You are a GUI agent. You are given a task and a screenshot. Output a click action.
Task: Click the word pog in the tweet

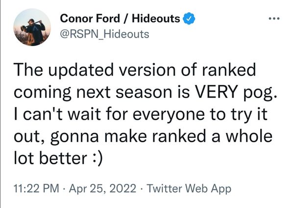[258, 93]
